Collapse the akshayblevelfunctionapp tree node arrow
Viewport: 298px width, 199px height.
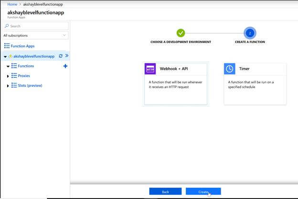pyautogui.click(x=5, y=57)
